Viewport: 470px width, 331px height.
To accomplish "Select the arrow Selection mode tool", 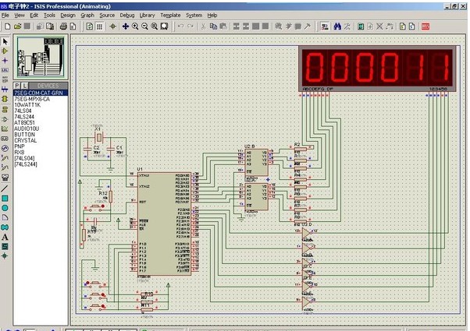I will pyautogui.click(x=5, y=41).
